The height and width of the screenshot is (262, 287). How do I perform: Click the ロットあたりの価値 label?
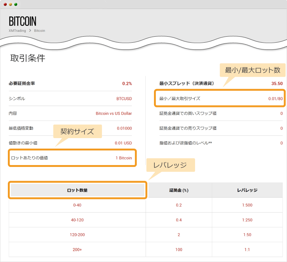(x=30, y=158)
